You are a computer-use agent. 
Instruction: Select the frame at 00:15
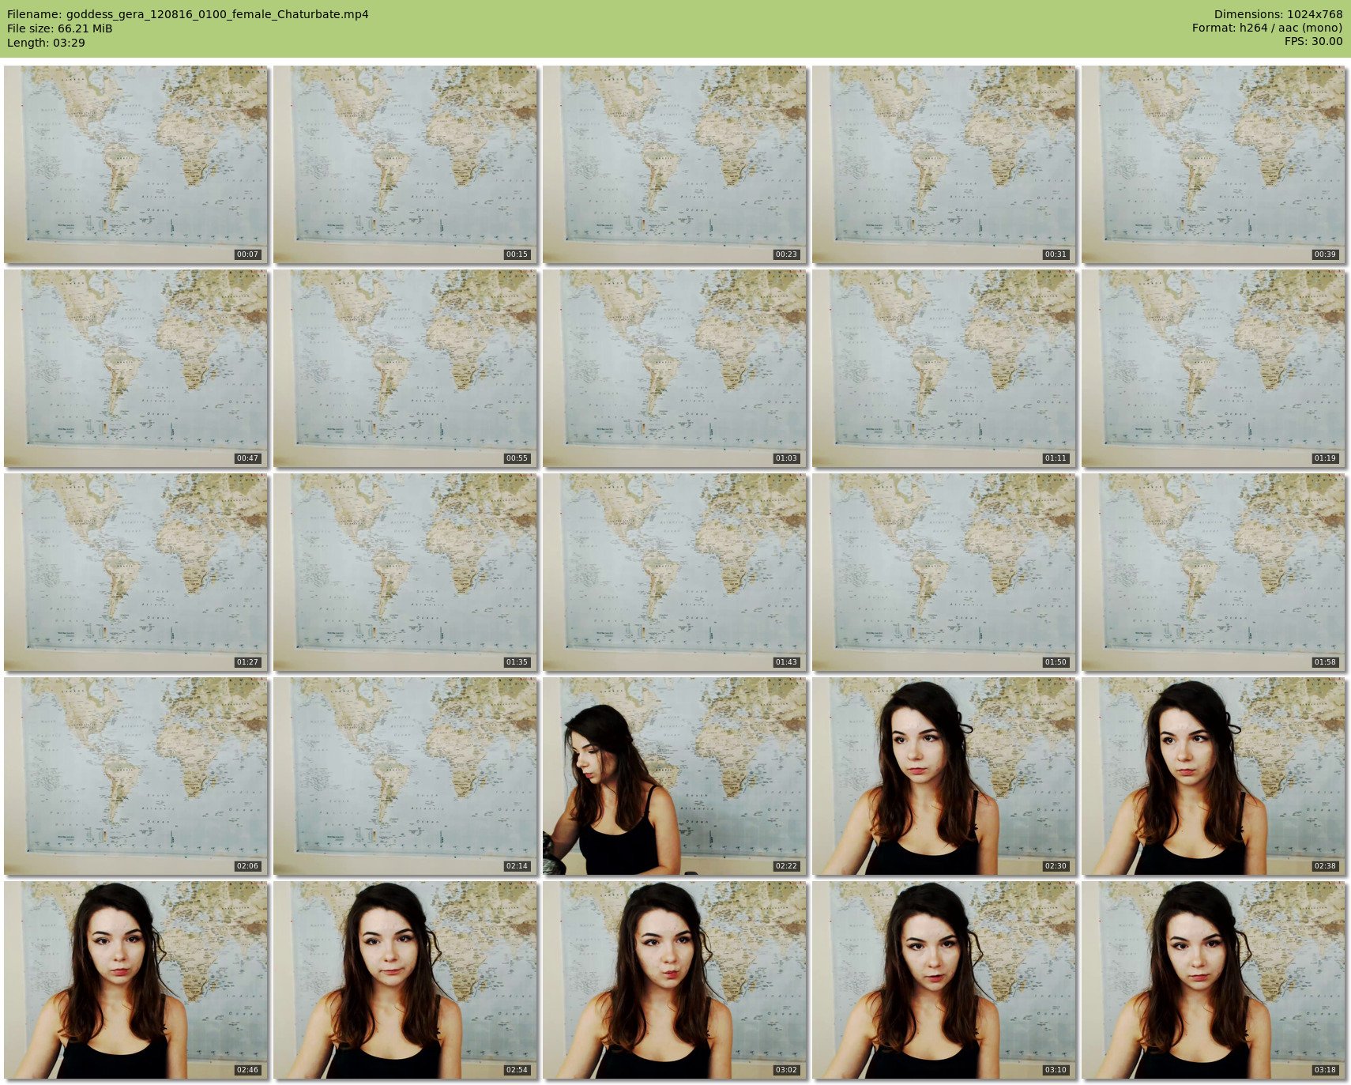(405, 164)
